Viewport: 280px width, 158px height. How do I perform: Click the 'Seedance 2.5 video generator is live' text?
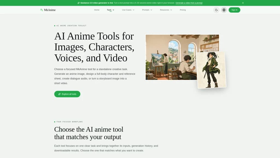[x=97, y=3]
